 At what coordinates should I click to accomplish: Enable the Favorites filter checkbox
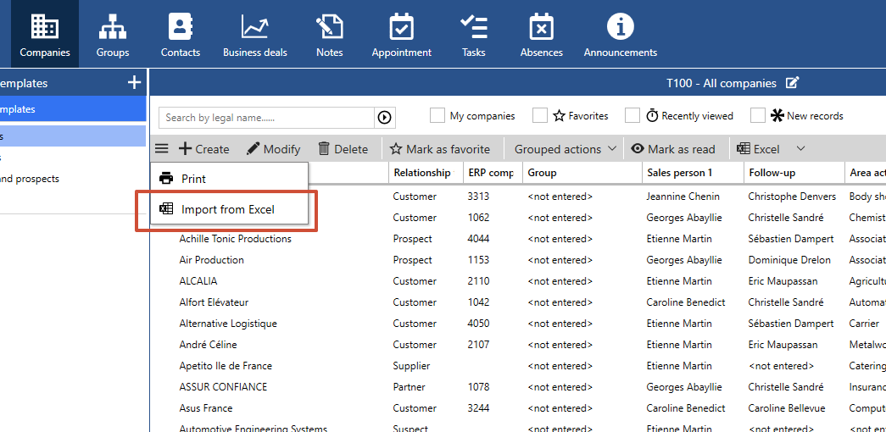click(540, 116)
